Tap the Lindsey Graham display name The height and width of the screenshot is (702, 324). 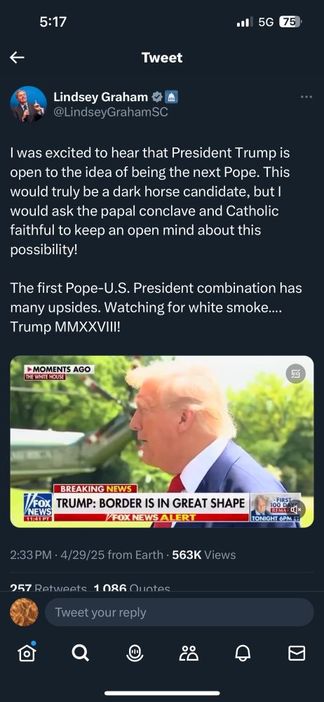tap(101, 97)
